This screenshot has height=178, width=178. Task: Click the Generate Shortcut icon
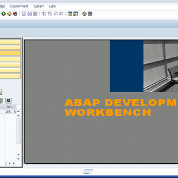76,14
